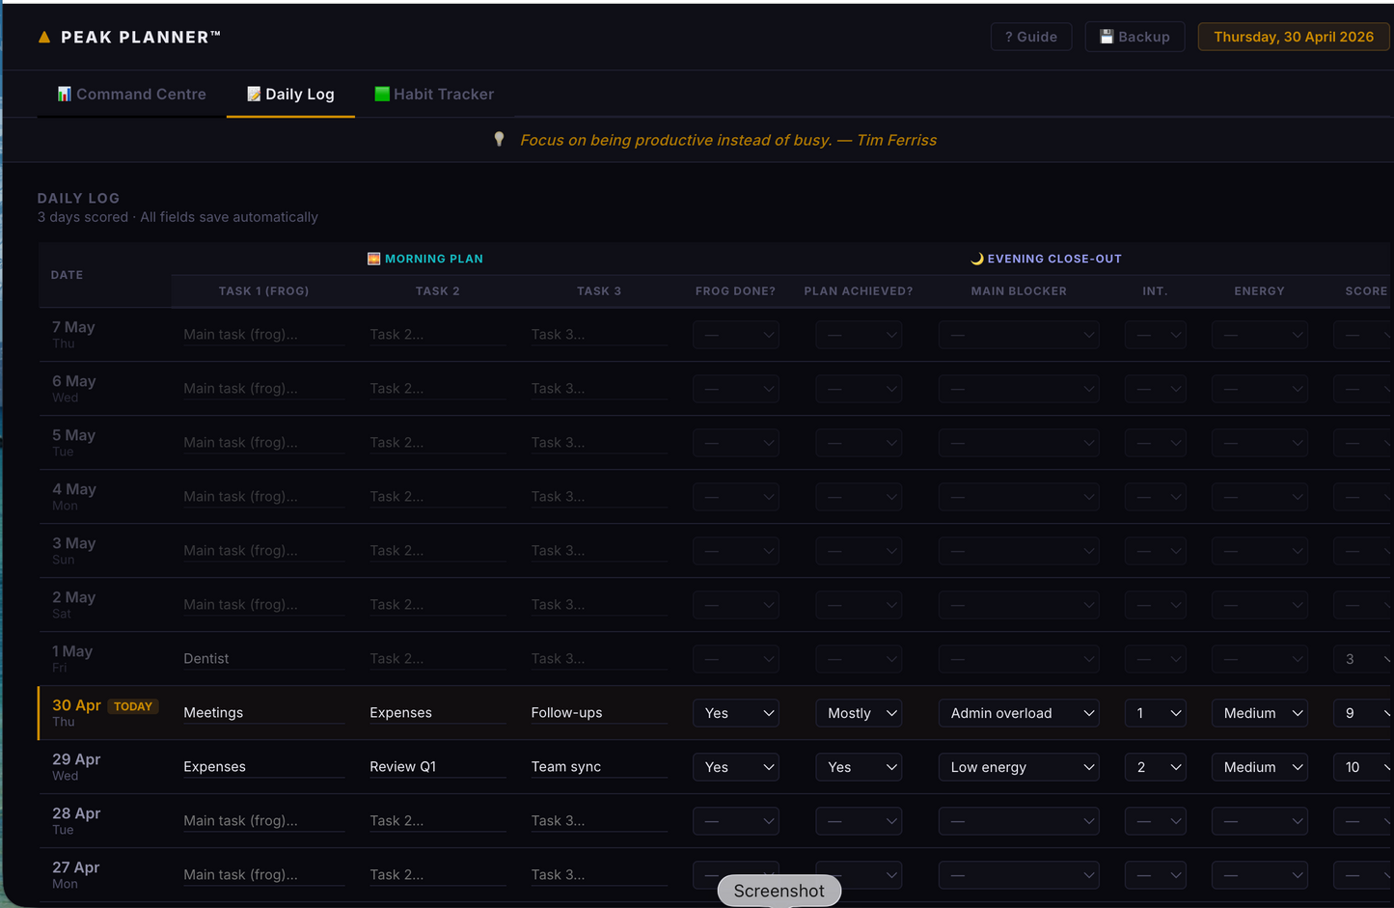
Task: Click Task 3 field for 2 May
Action: pyautogui.click(x=599, y=605)
